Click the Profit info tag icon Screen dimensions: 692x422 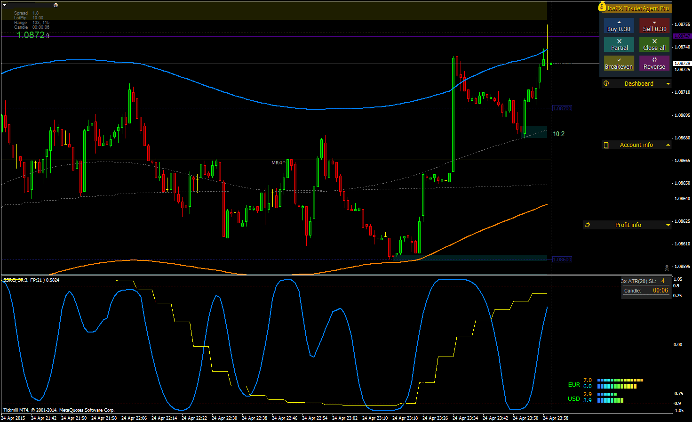588,225
